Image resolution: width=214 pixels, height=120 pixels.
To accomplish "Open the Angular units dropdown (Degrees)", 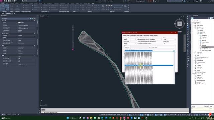I will [130, 43].
